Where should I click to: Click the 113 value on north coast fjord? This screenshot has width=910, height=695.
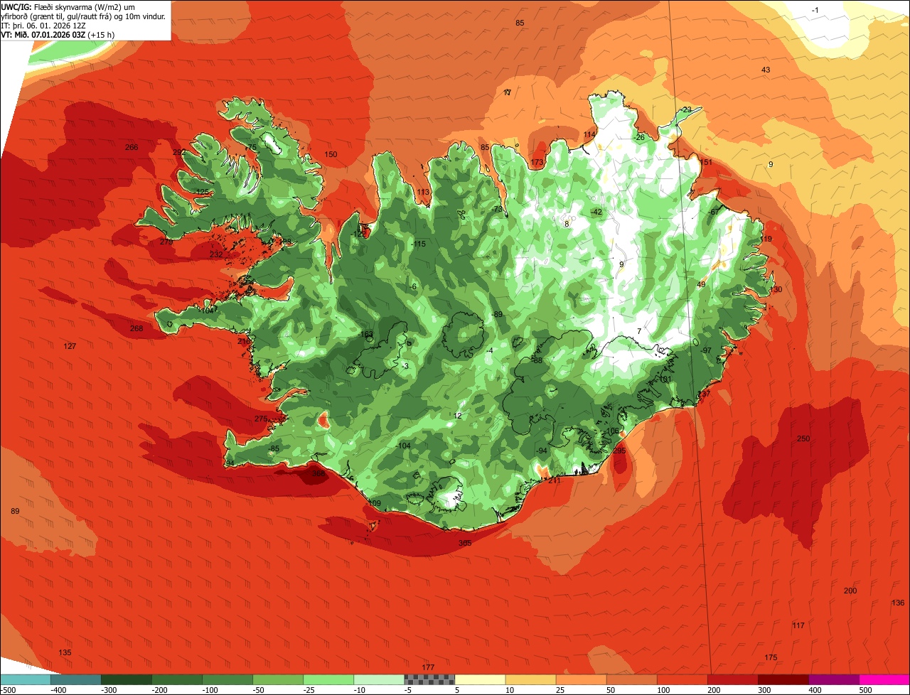click(x=423, y=192)
